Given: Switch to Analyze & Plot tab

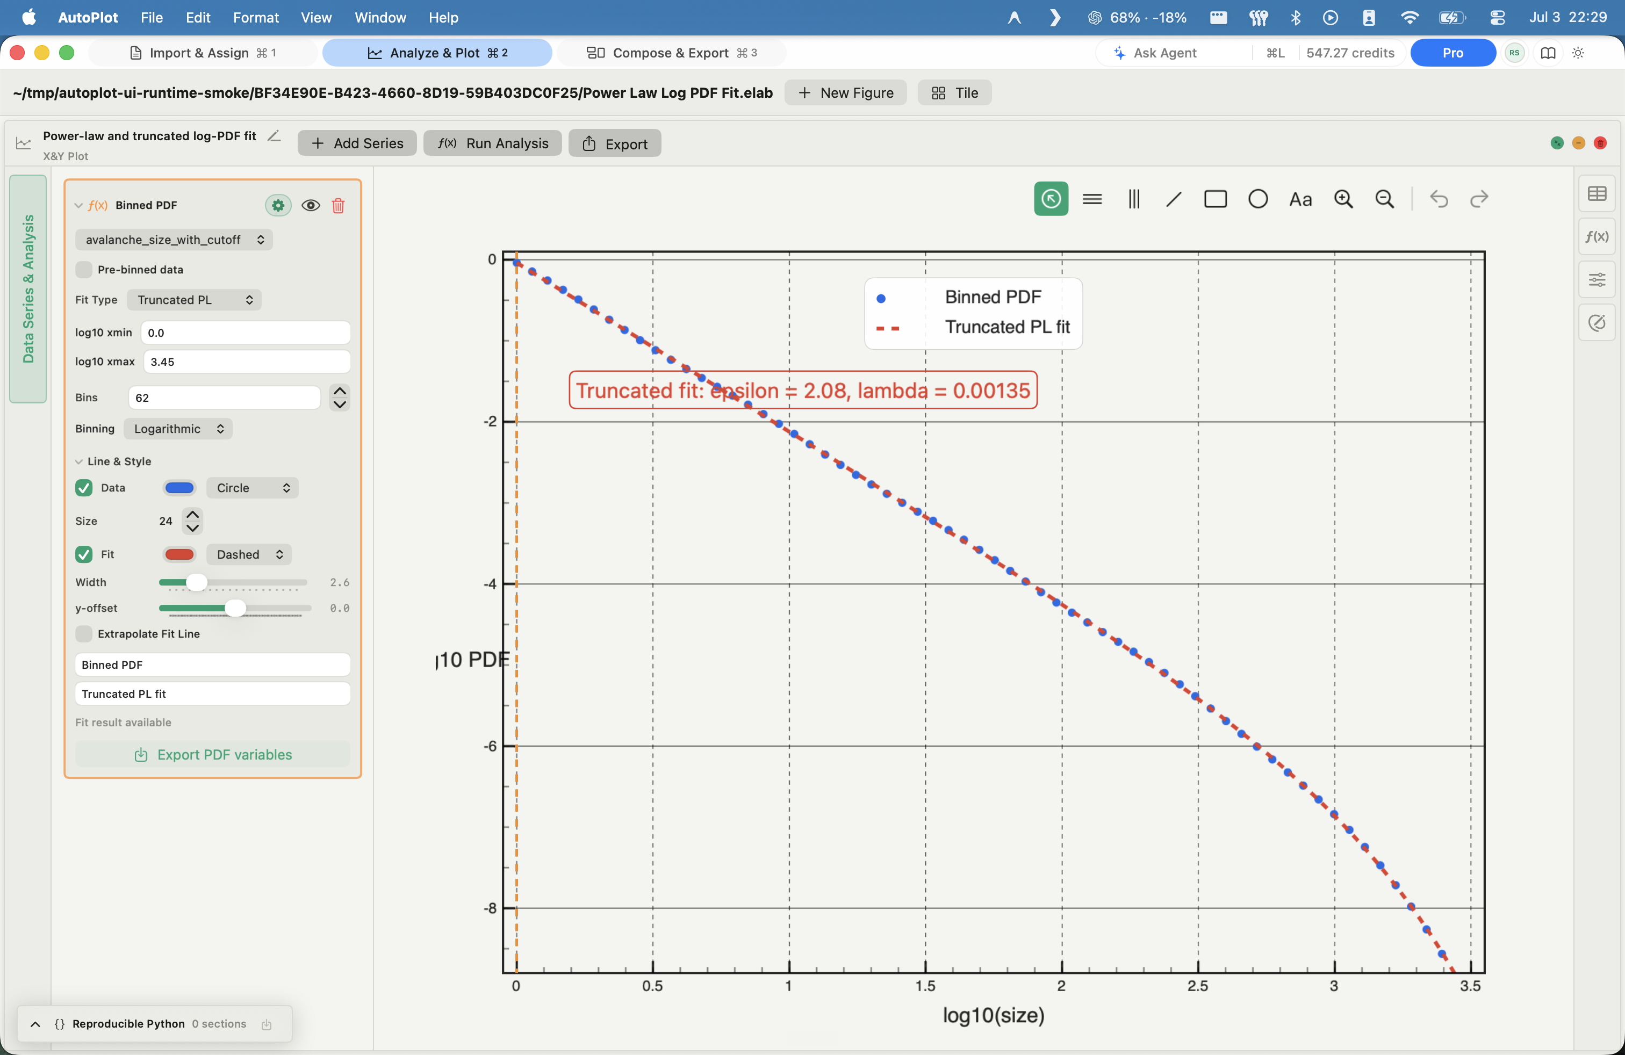Looking at the screenshot, I should coord(437,53).
